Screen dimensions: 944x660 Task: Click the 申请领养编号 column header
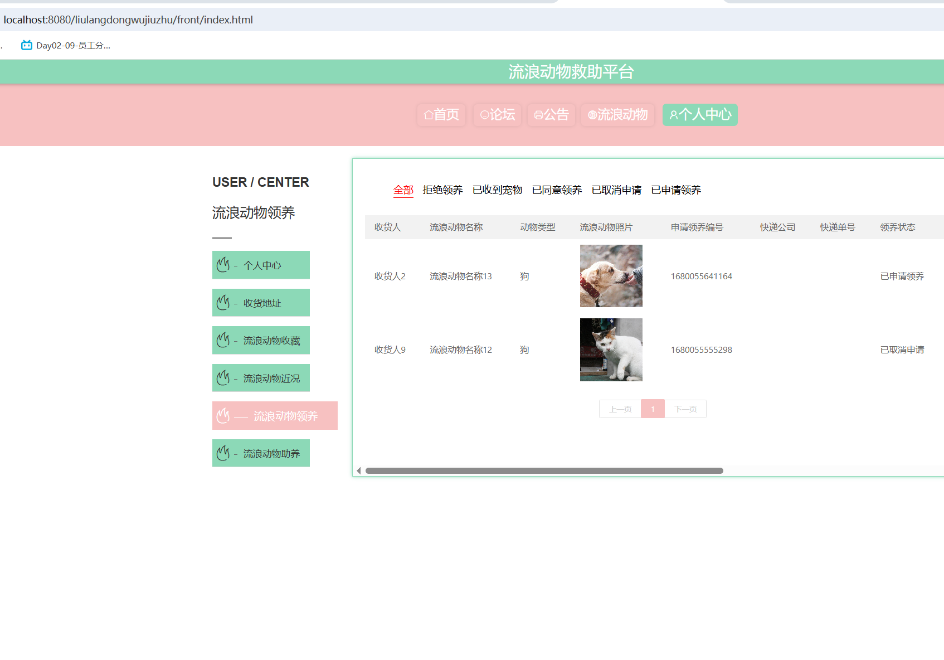point(697,227)
